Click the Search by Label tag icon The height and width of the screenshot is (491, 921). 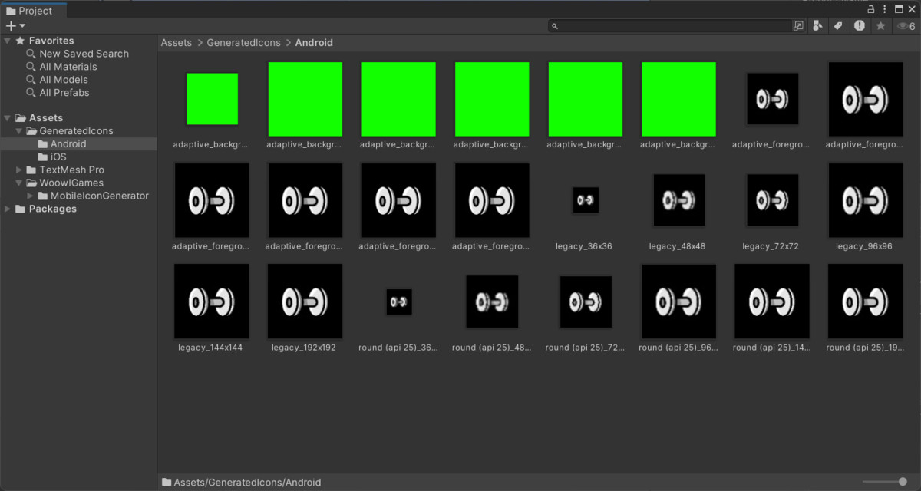(x=838, y=26)
